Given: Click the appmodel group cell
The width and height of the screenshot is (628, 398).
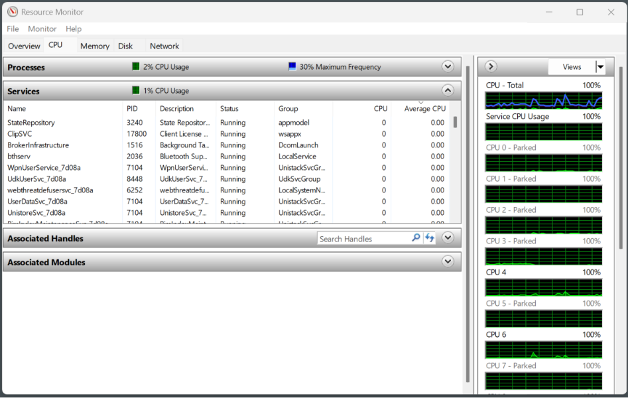Looking at the screenshot, I should (294, 123).
